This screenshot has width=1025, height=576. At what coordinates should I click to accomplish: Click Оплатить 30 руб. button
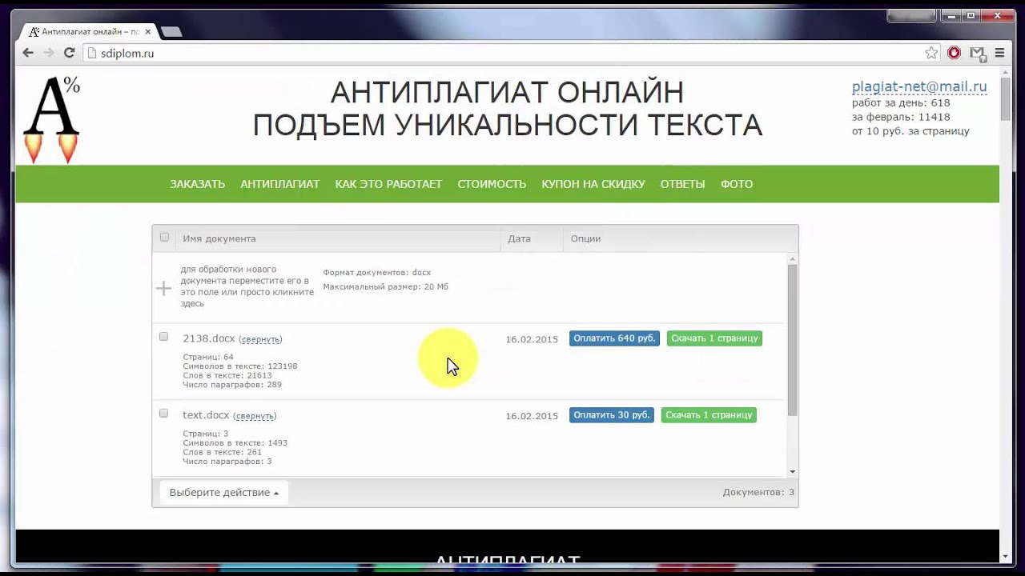pos(612,415)
